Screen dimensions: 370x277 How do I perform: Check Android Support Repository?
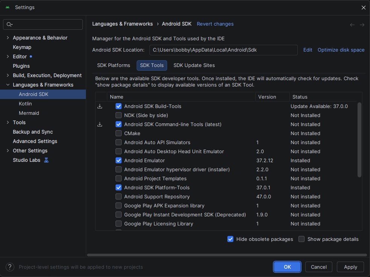(x=119, y=196)
